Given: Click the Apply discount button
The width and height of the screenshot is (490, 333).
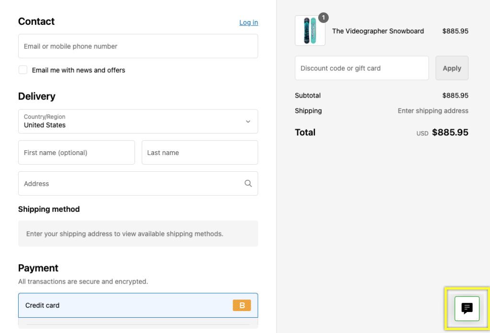Looking at the screenshot, I should click(x=452, y=68).
